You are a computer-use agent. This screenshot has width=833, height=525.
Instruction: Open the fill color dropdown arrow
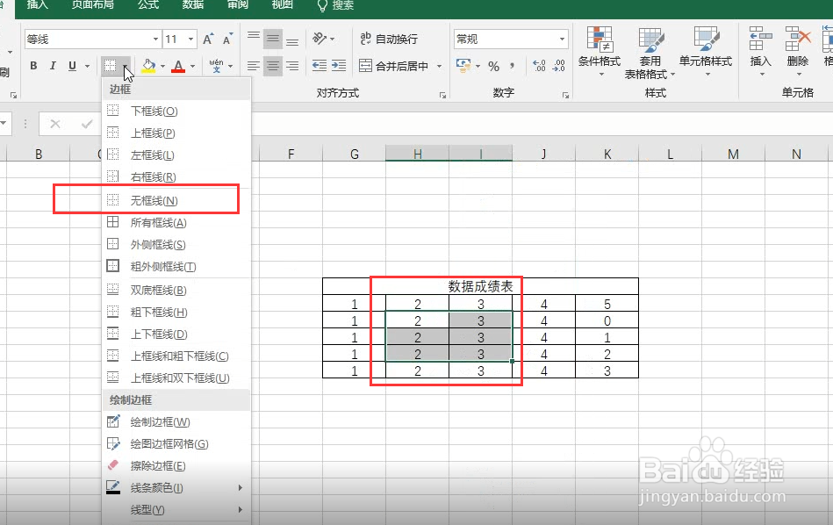pyautogui.click(x=162, y=67)
